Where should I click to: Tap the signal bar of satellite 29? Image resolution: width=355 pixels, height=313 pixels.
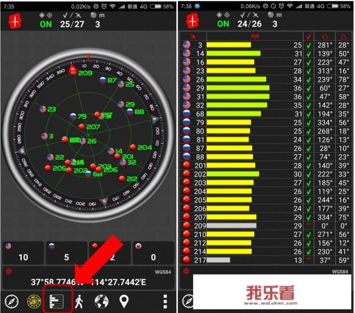[238, 88]
